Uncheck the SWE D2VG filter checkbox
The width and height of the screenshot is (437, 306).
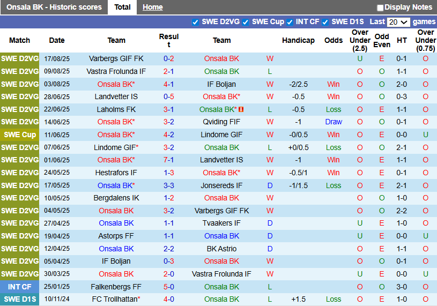point(195,23)
